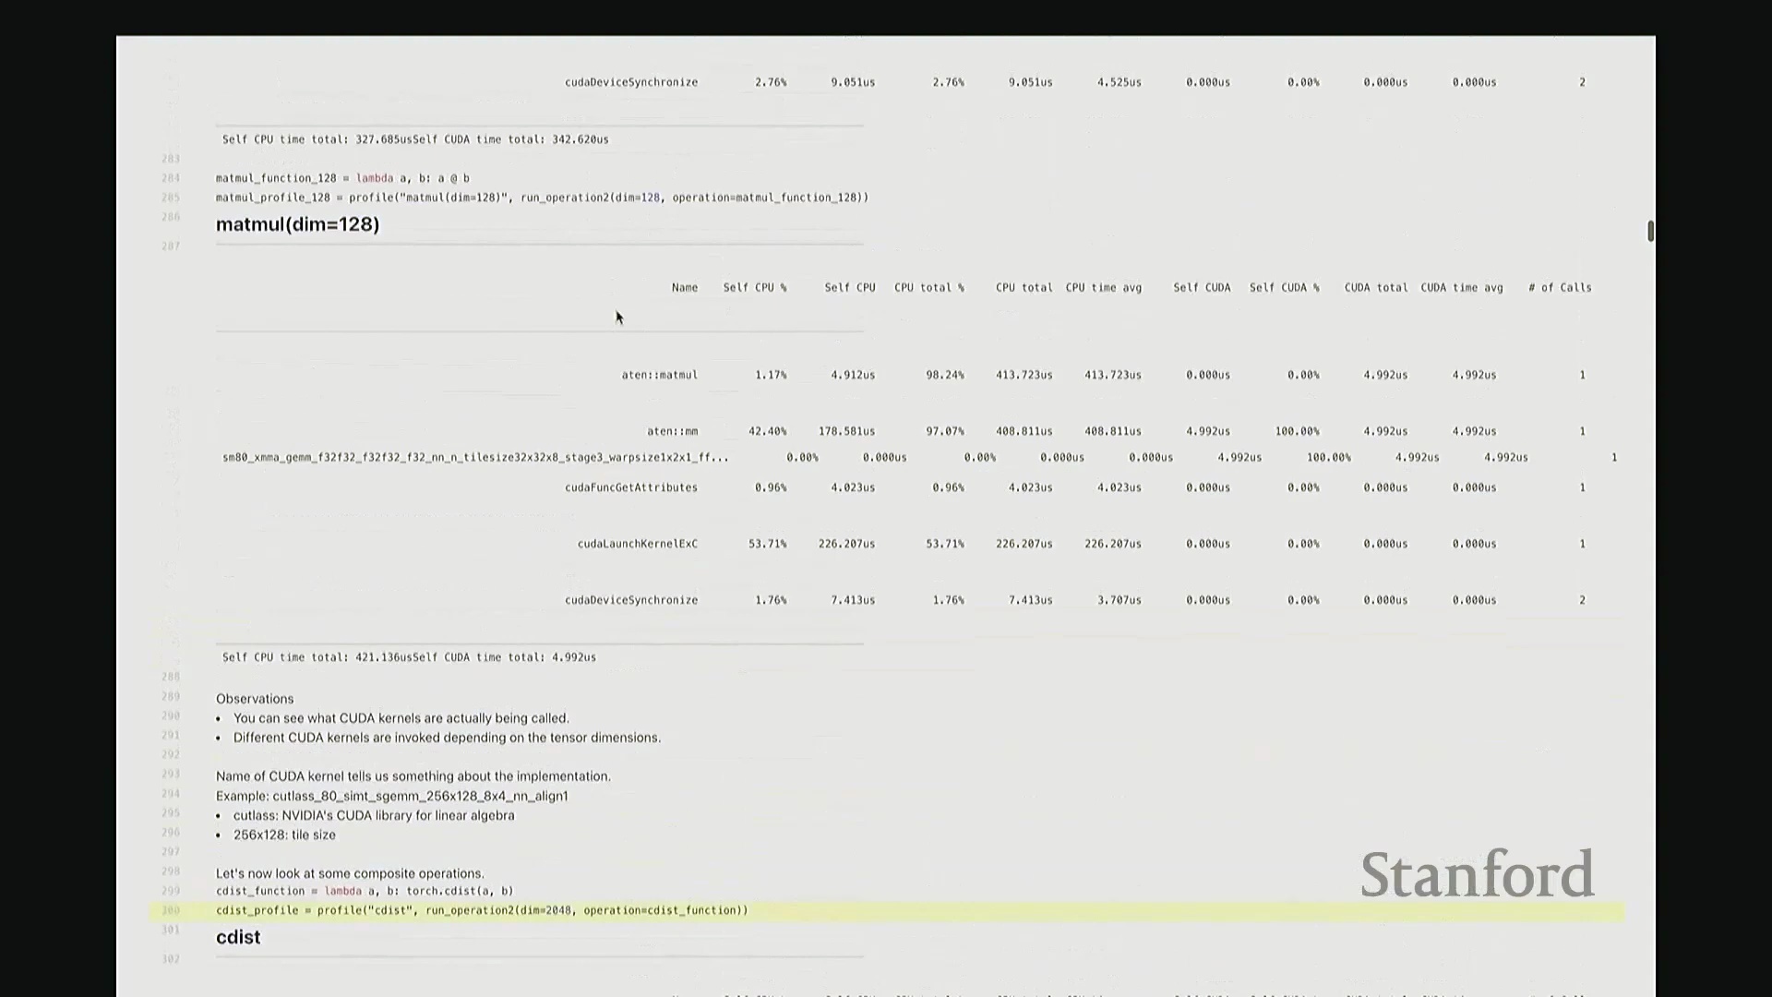Click the cdist section heading

coord(238,937)
